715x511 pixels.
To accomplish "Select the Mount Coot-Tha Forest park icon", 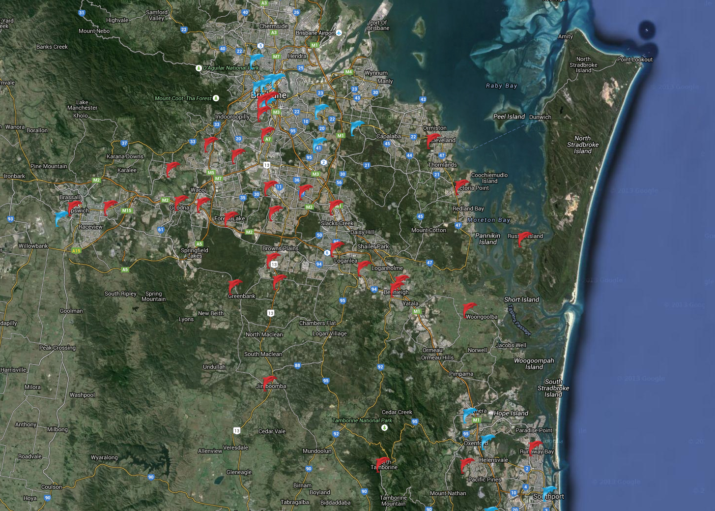I will [x=216, y=98].
